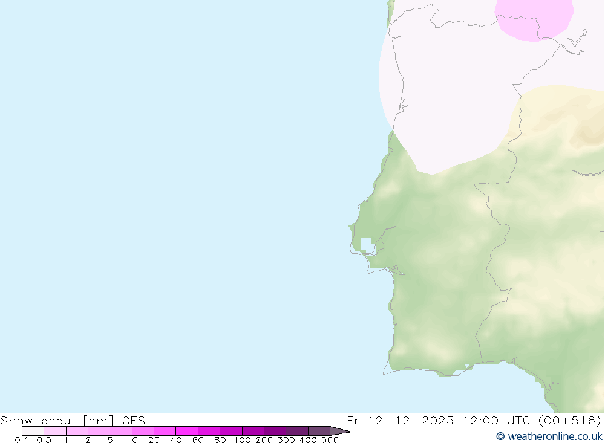
Task: Click the legend arrow tip above 500
Action: pos(341,431)
